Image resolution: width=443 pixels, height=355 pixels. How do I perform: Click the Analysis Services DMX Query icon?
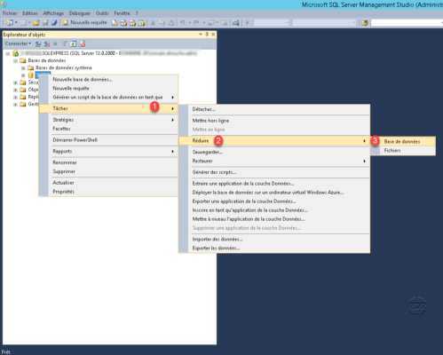pos(132,23)
